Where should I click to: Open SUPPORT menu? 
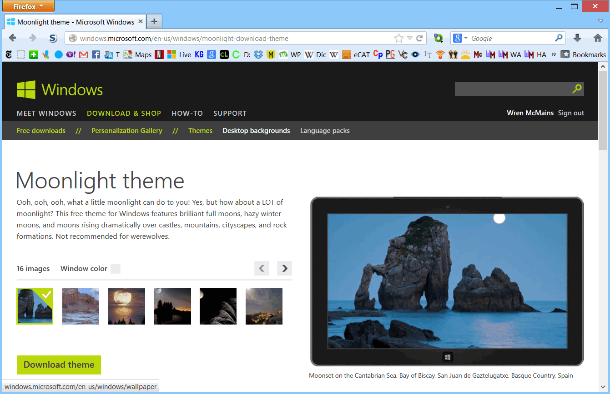point(230,113)
